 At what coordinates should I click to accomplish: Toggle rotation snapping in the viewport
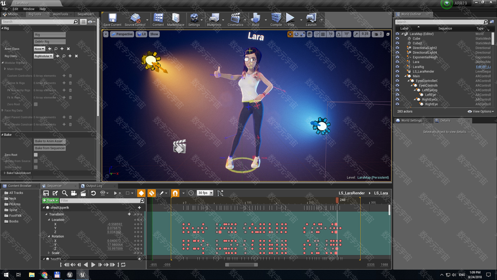(339, 34)
